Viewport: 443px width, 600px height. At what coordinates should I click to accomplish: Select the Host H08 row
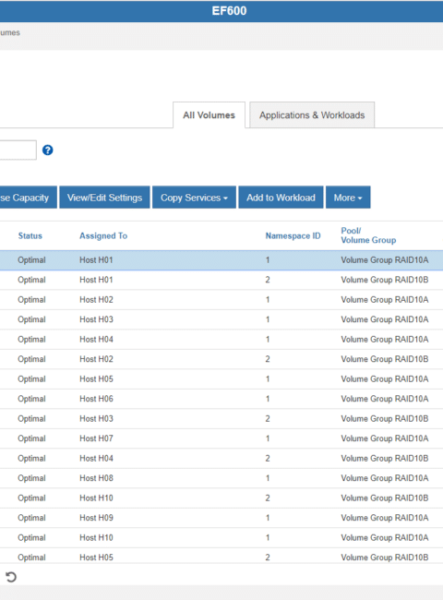point(221,478)
